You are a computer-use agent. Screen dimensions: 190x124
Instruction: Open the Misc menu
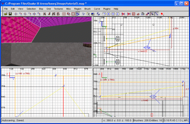69,9
